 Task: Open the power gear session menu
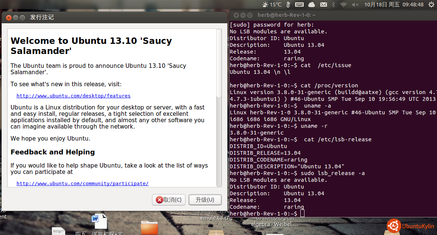coord(431,4)
